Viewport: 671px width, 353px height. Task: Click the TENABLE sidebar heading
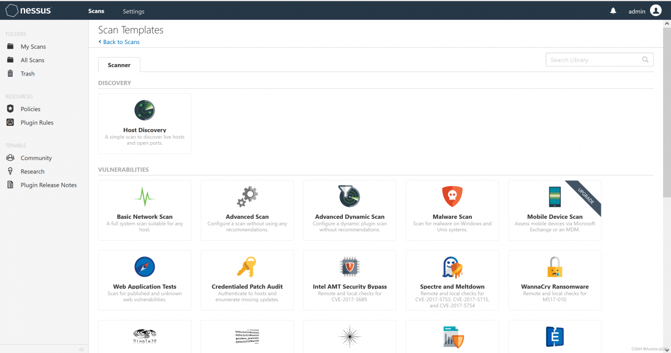(16, 145)
